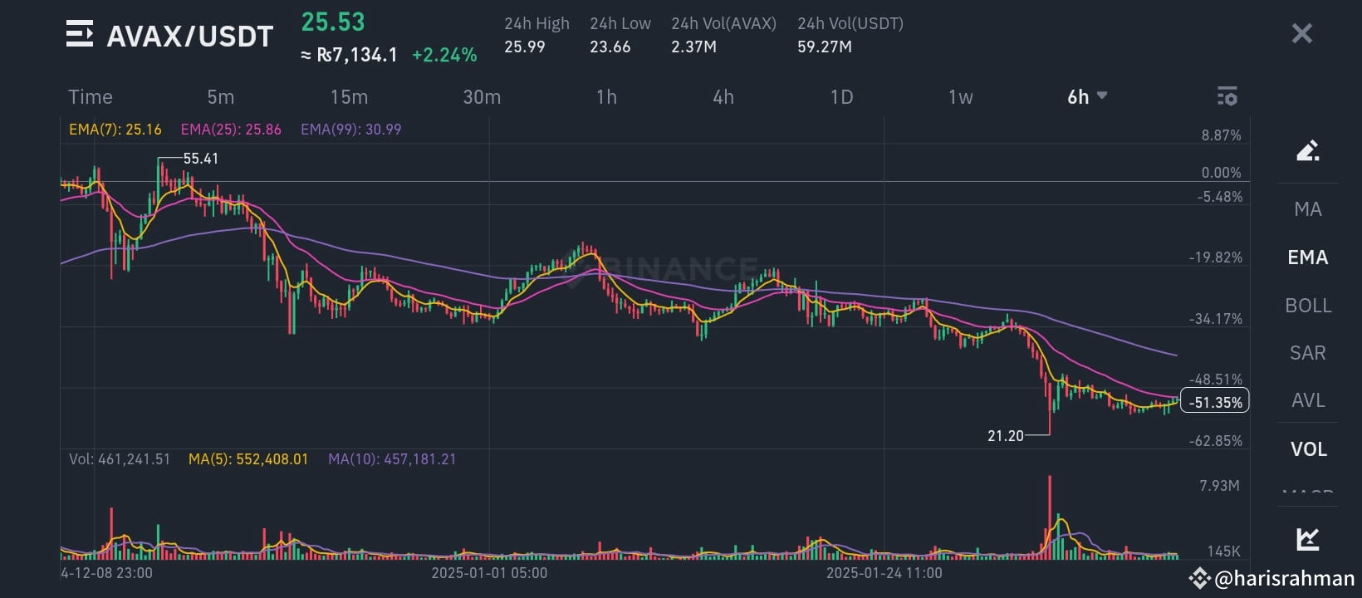Enable the BOLL indicator

(x=1307, y=306)
